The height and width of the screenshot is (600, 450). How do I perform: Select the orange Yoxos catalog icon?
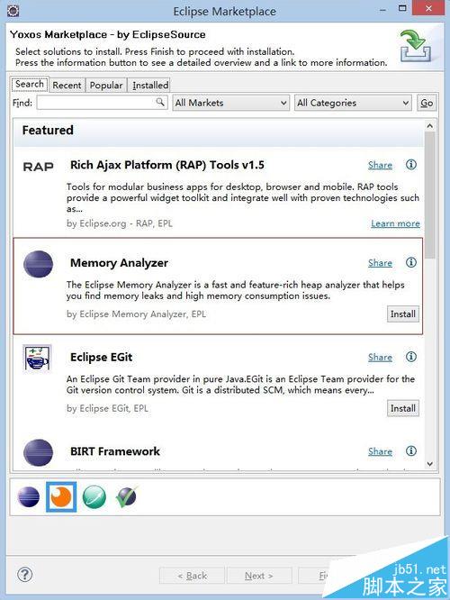(61, 497)
